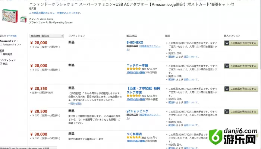This screenshot has width=261, height=149.
Task: Click ニッチロー本舗 star rating
Action: 133,69
